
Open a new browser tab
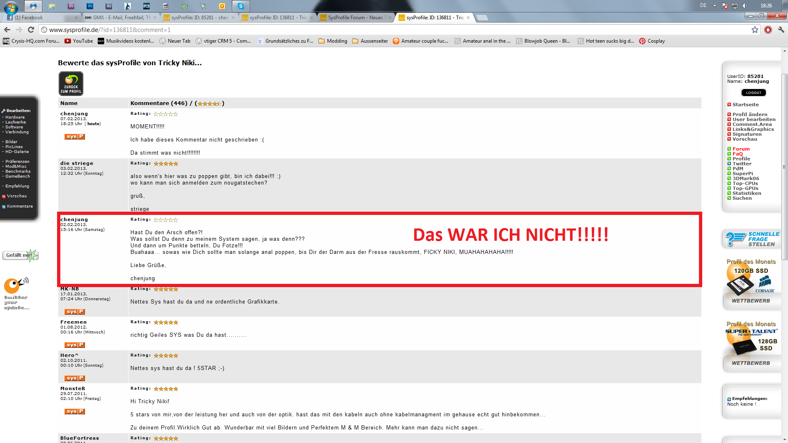click(482, 18)
